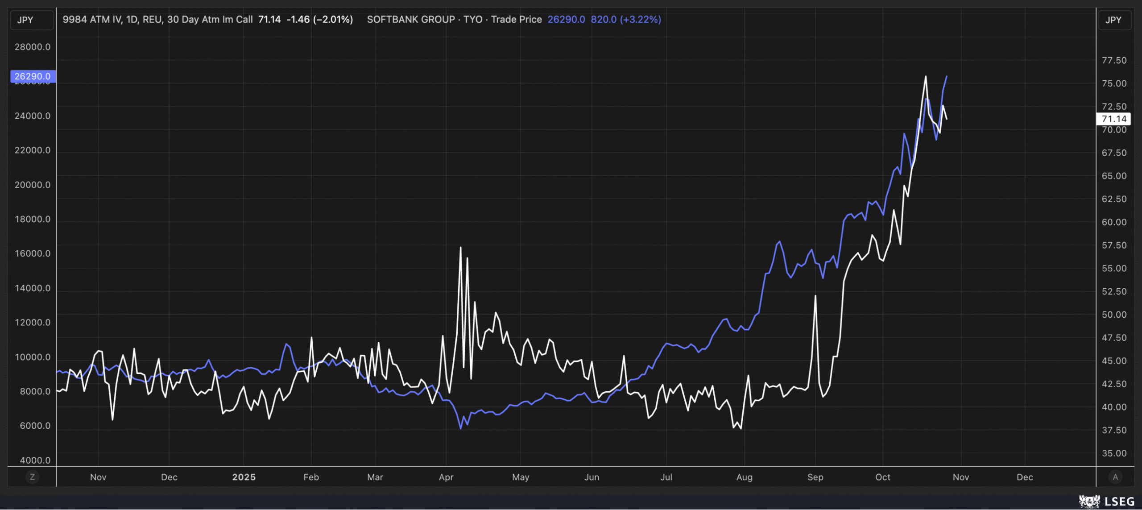Select the Nov label on time axis

[98, 477]
